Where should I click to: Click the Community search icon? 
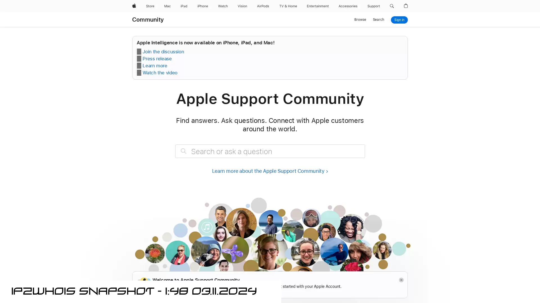[x=378, y=20]
